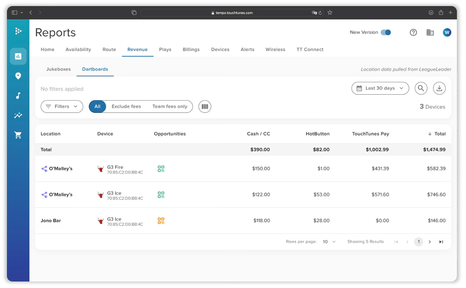Open the locations pin icon in sidebar
This screenshot has height=288, width=466.
[x=18, y=76]
